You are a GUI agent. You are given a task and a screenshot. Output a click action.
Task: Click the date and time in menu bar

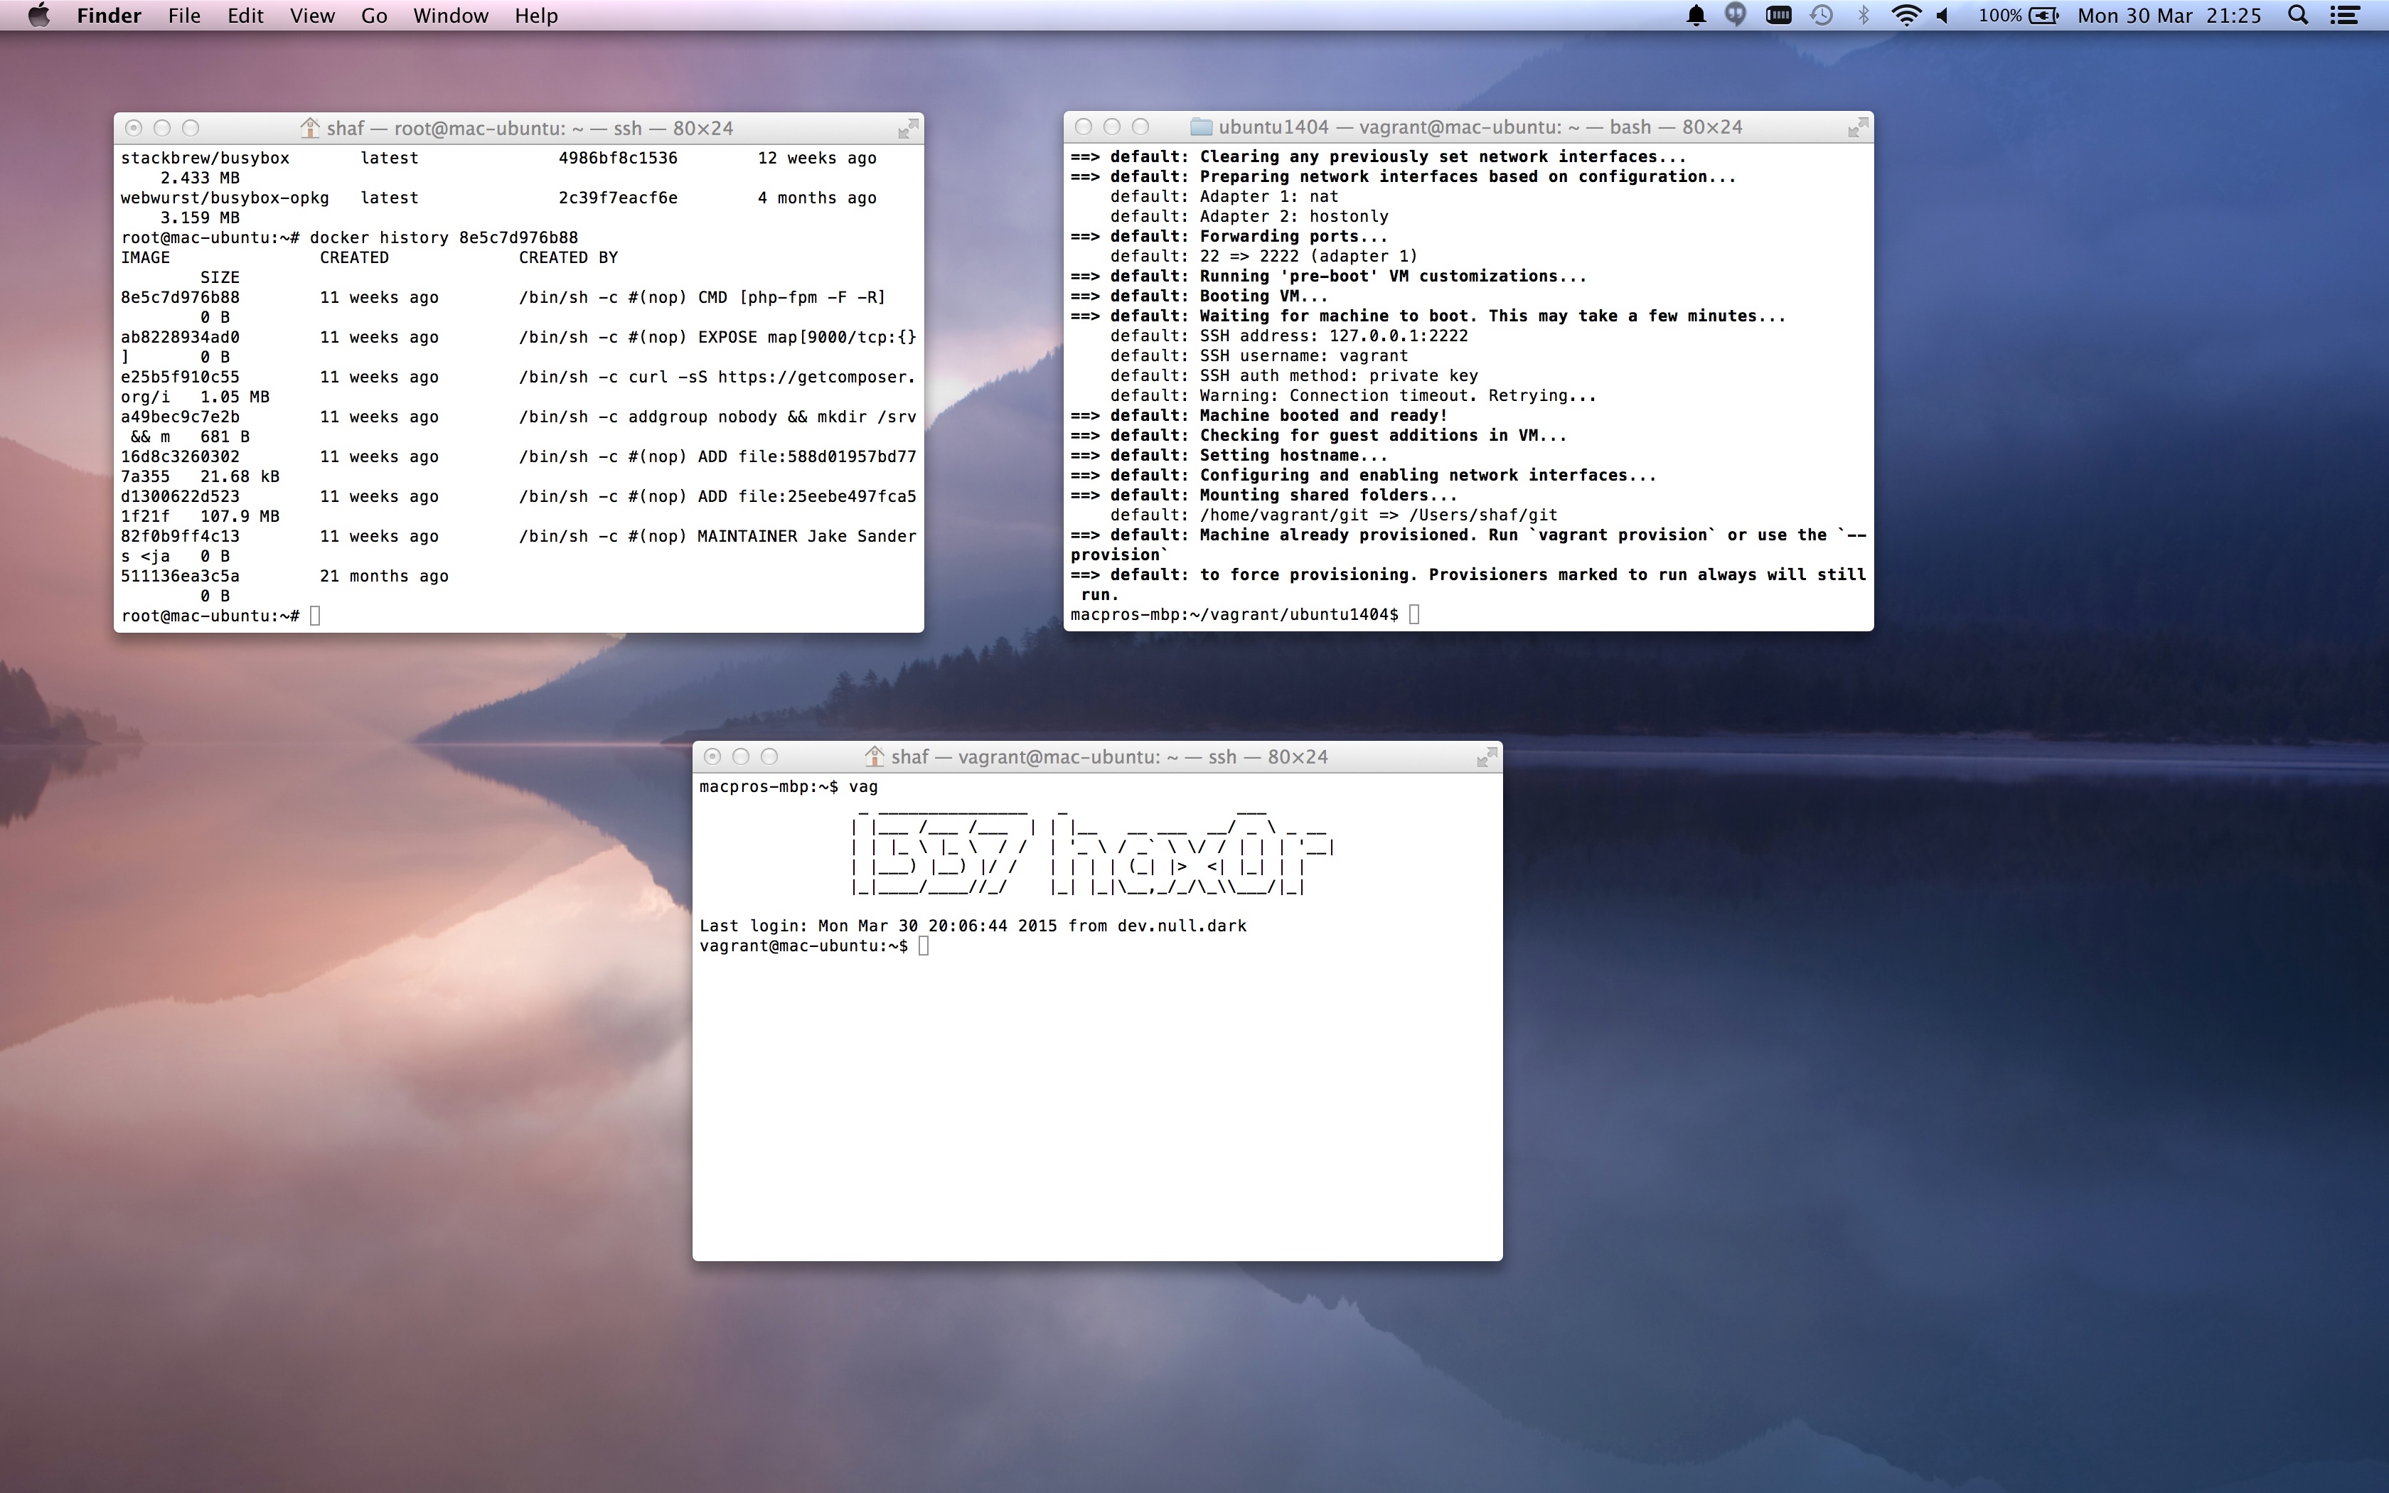[x=2169, y=16]
